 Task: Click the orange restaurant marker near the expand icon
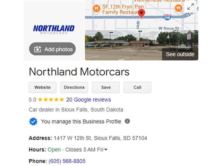(x=179, y=8)
